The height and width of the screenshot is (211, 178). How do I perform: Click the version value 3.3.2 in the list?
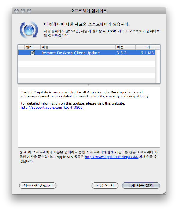point(121,53)
